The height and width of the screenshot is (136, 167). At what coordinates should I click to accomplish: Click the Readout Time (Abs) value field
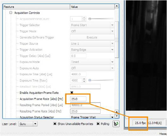click(85, 87)
